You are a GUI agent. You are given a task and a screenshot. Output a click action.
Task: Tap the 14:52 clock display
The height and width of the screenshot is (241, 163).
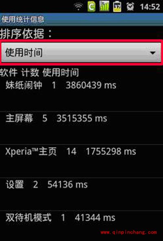[x=150, y=7]
